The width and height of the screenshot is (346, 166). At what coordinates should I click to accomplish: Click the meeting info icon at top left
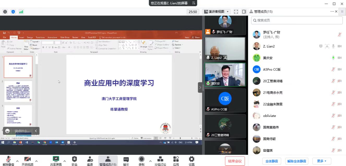[x=5, y=12]
